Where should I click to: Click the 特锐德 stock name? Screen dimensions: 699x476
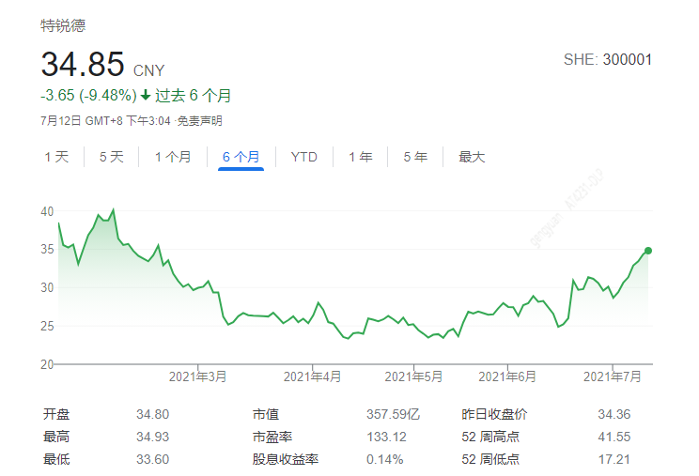62,25
